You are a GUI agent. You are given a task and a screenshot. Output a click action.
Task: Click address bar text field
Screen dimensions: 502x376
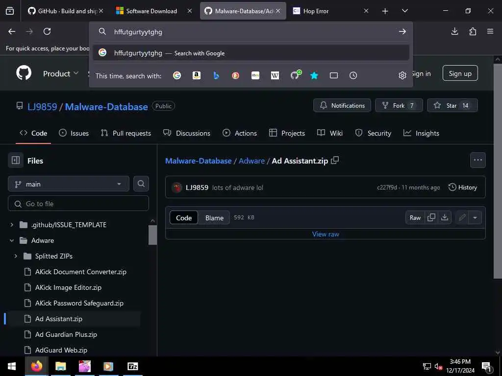tap(250, 32)
